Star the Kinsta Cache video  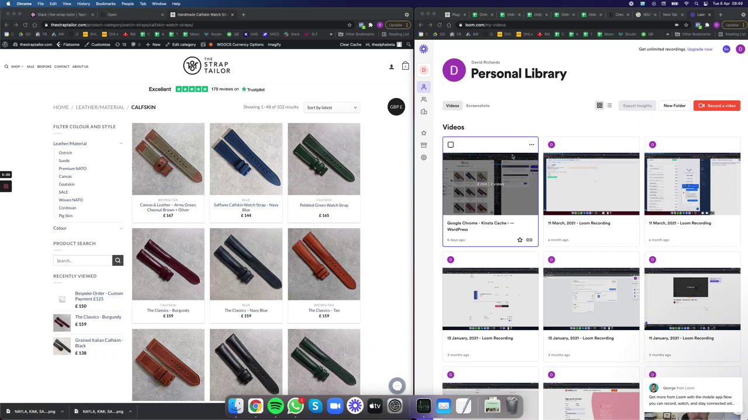520,240
